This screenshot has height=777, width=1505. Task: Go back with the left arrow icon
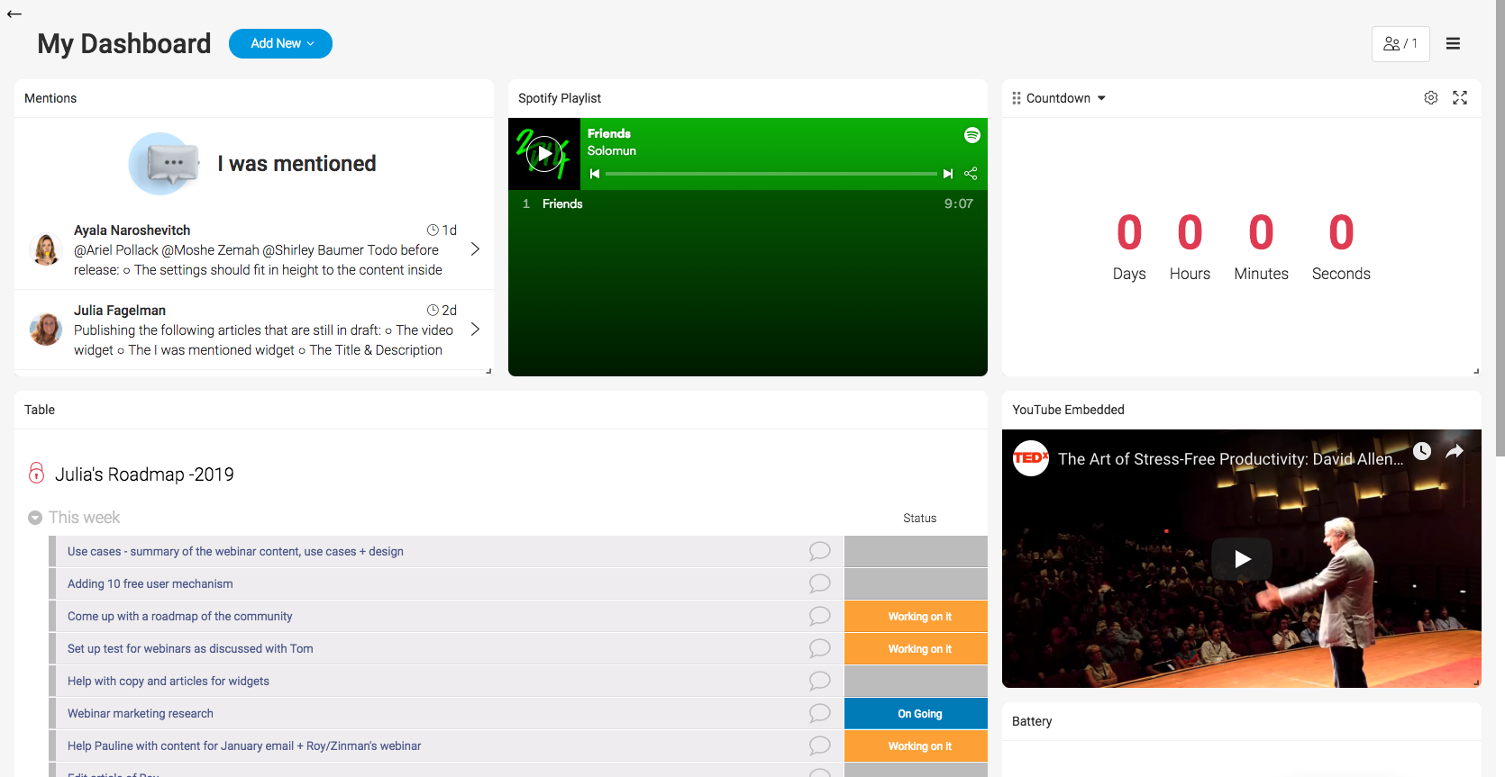coord(14,14)
